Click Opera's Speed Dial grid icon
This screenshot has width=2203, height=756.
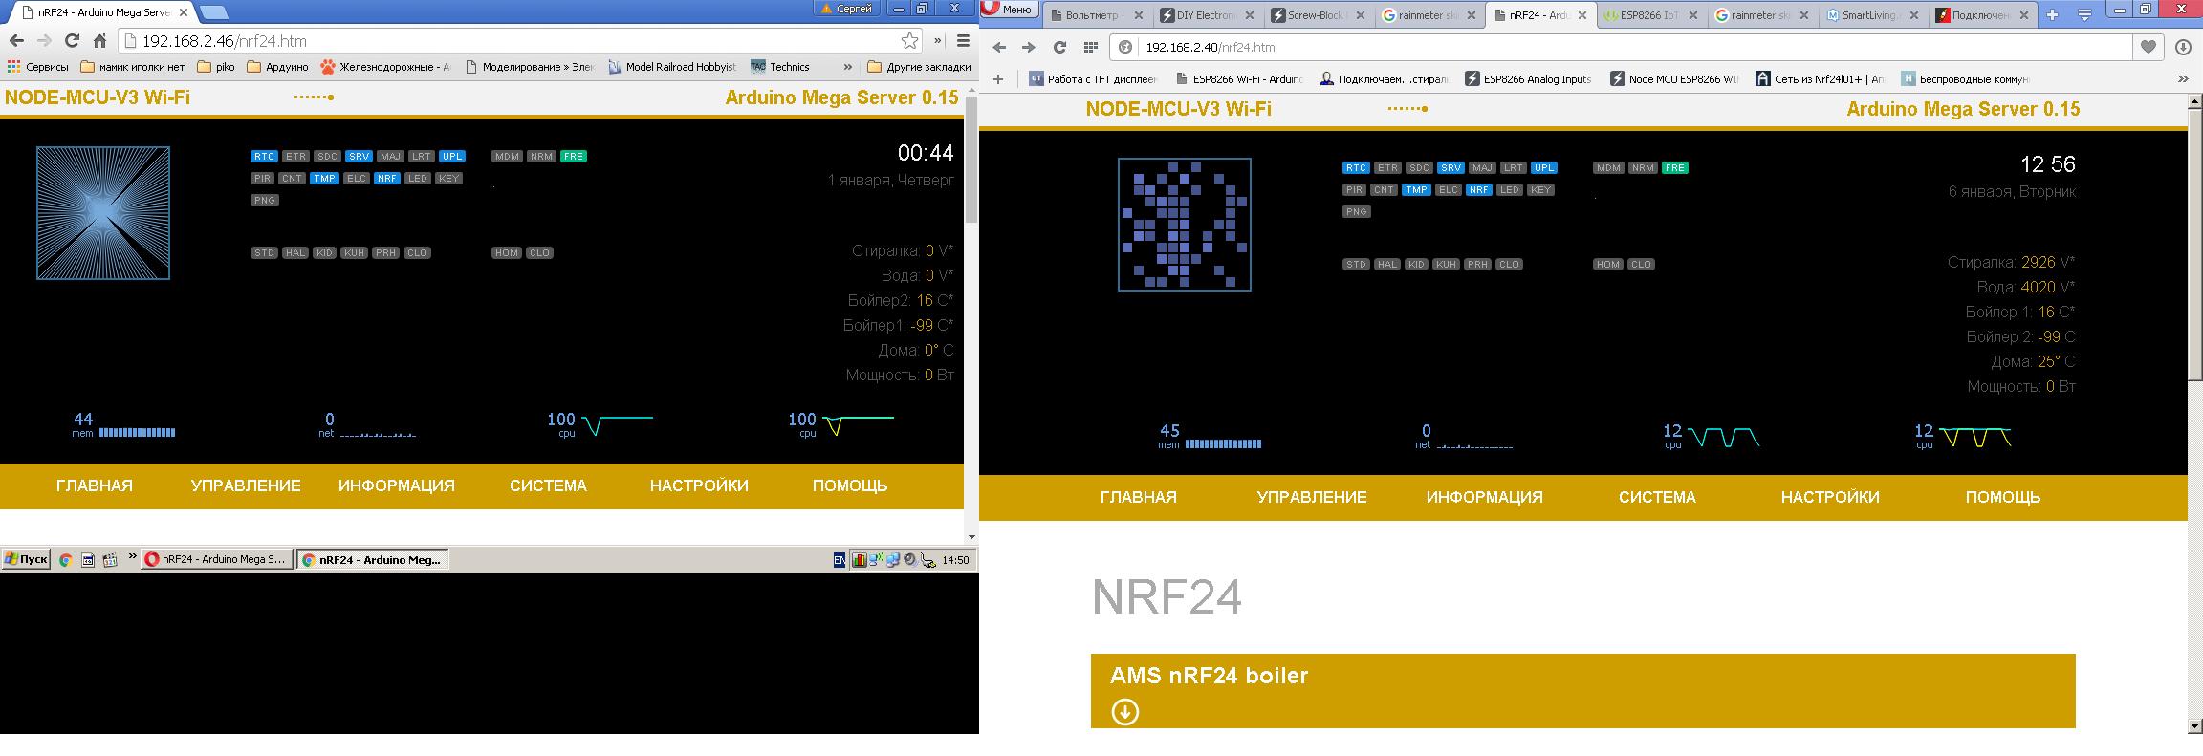(1090, 47)
